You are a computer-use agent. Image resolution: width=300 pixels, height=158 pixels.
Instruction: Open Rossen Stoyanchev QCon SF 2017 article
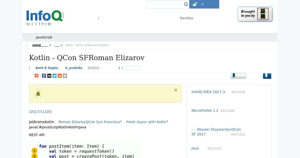point(216,132)
